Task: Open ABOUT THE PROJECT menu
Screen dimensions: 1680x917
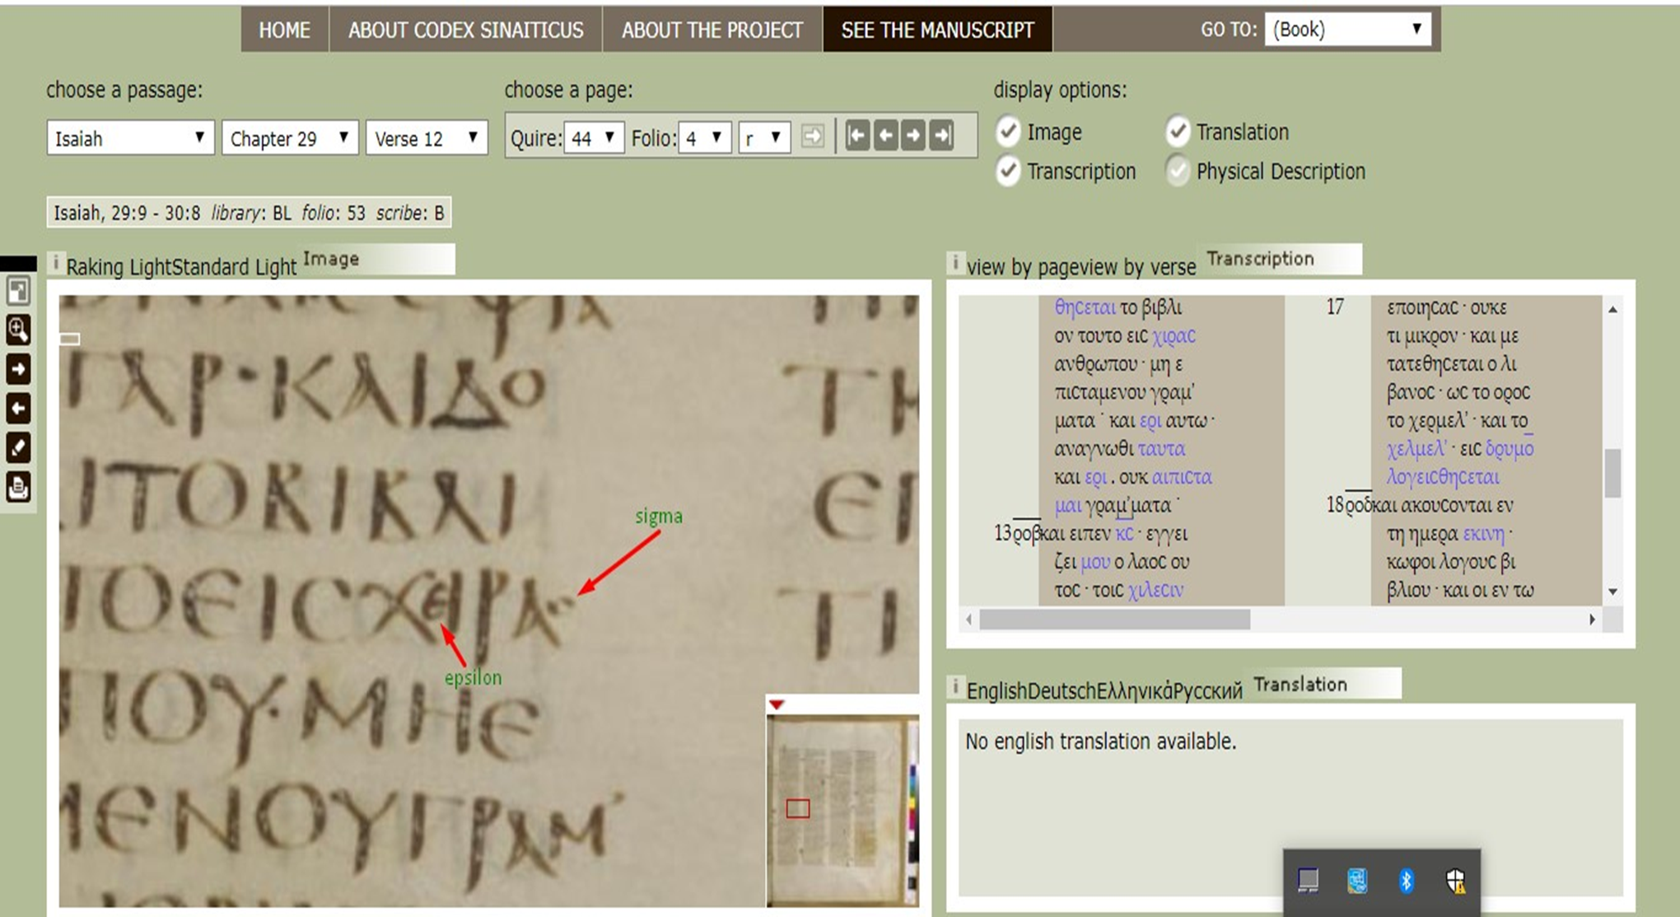Action: pos(712,30)
